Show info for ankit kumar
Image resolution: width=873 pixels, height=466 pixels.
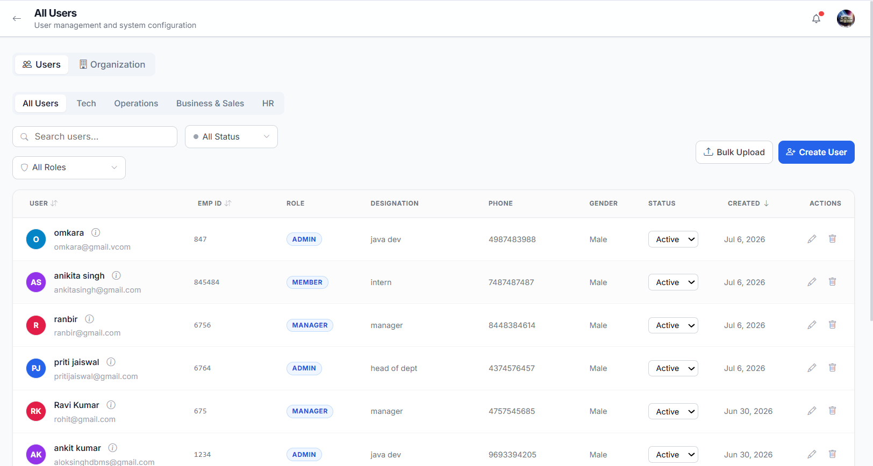coord(112,448)
